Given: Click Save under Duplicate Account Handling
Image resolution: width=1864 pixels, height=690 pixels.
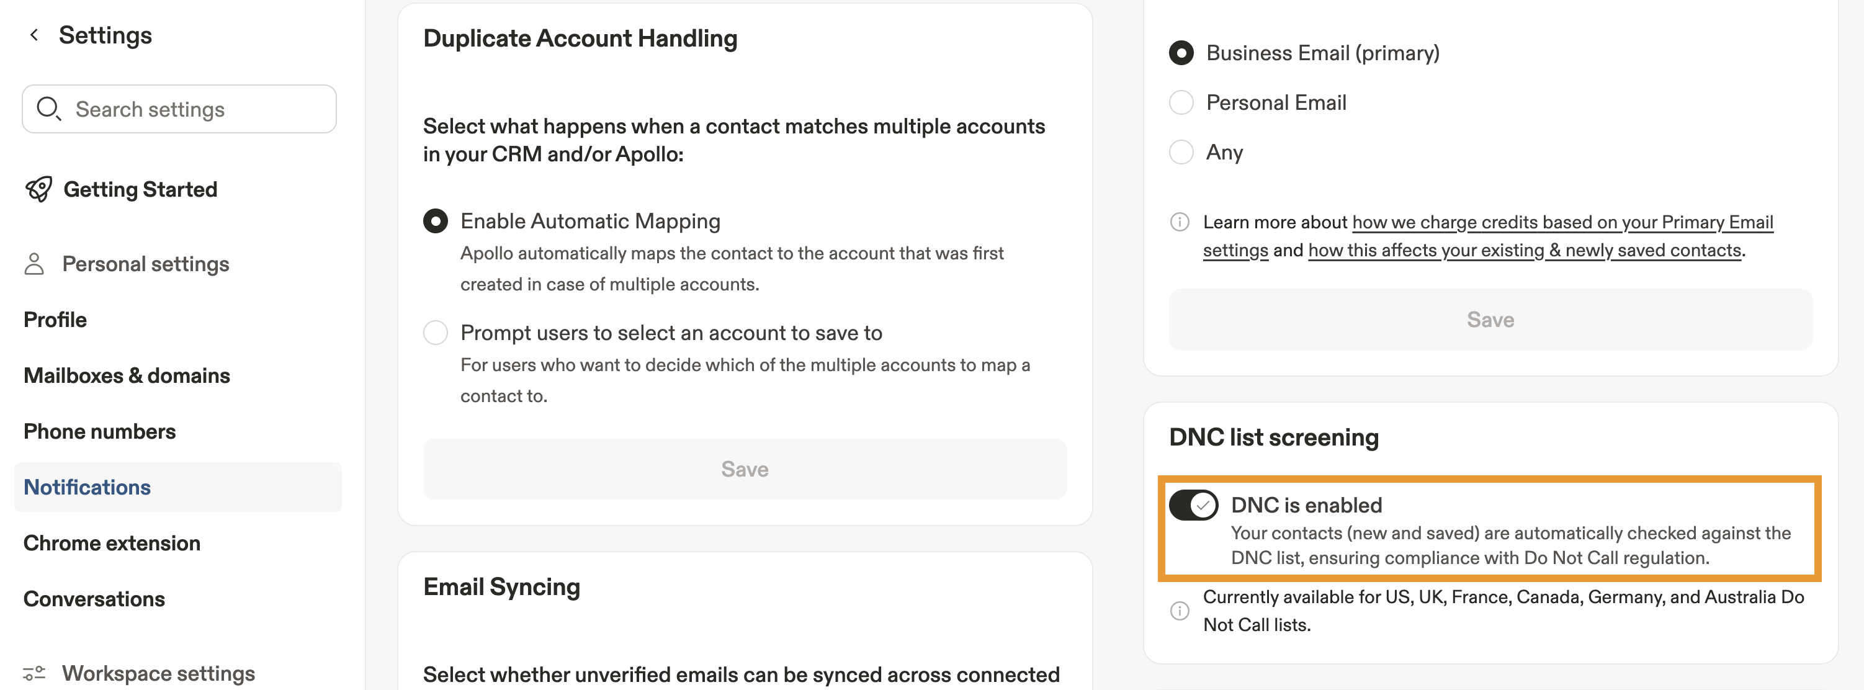Looking at the screenshot, I should (745, 469).
